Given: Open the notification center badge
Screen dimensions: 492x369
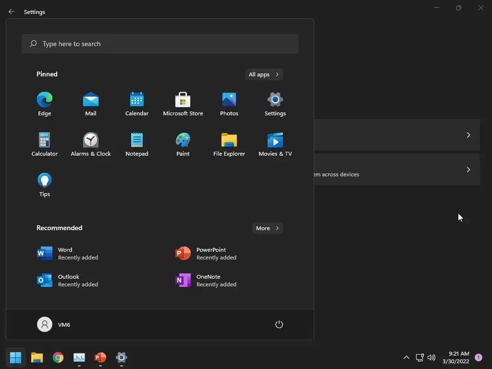Looking at the screenshot, I should click(479, 357).
